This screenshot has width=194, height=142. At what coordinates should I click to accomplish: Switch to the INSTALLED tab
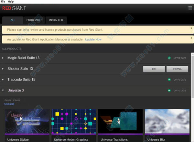click(x=56, y=20)
